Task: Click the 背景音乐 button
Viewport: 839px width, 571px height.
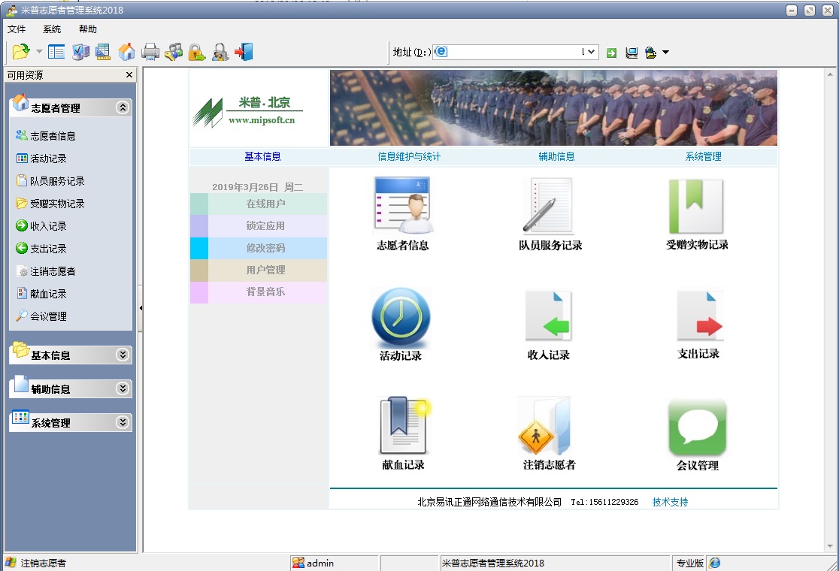Action: coord(259,292)
